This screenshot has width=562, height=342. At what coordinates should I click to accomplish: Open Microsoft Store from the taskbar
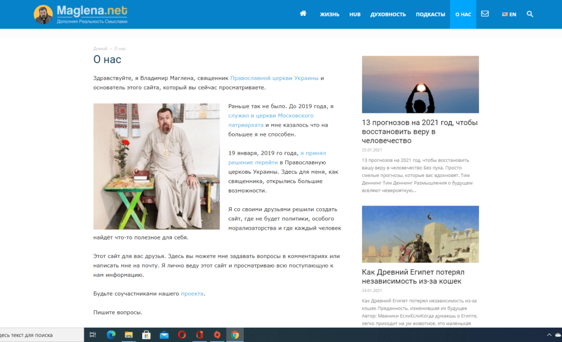coord(147,335)
